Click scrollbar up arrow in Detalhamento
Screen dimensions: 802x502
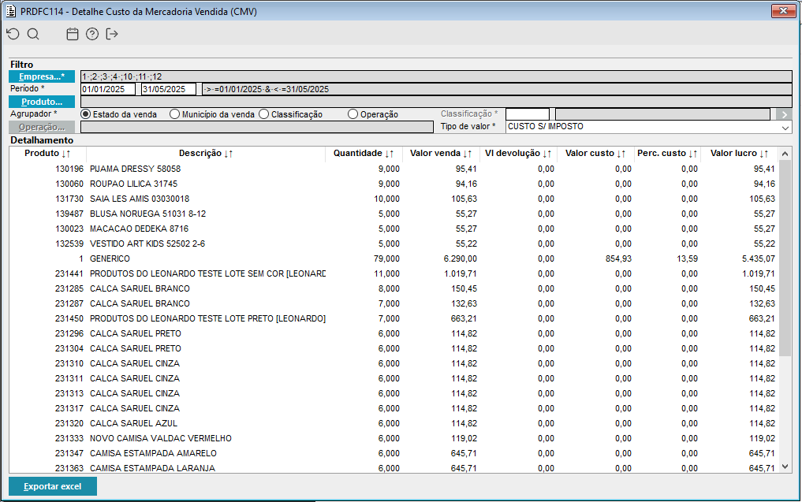point(785,154)
